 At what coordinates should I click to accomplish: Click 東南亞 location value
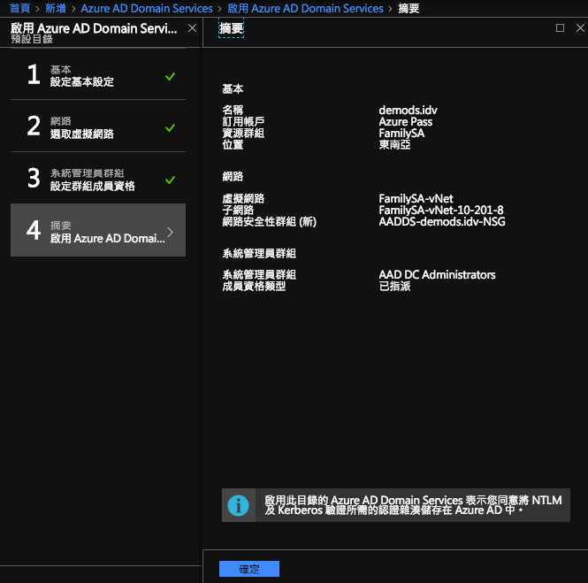point(394,145)
